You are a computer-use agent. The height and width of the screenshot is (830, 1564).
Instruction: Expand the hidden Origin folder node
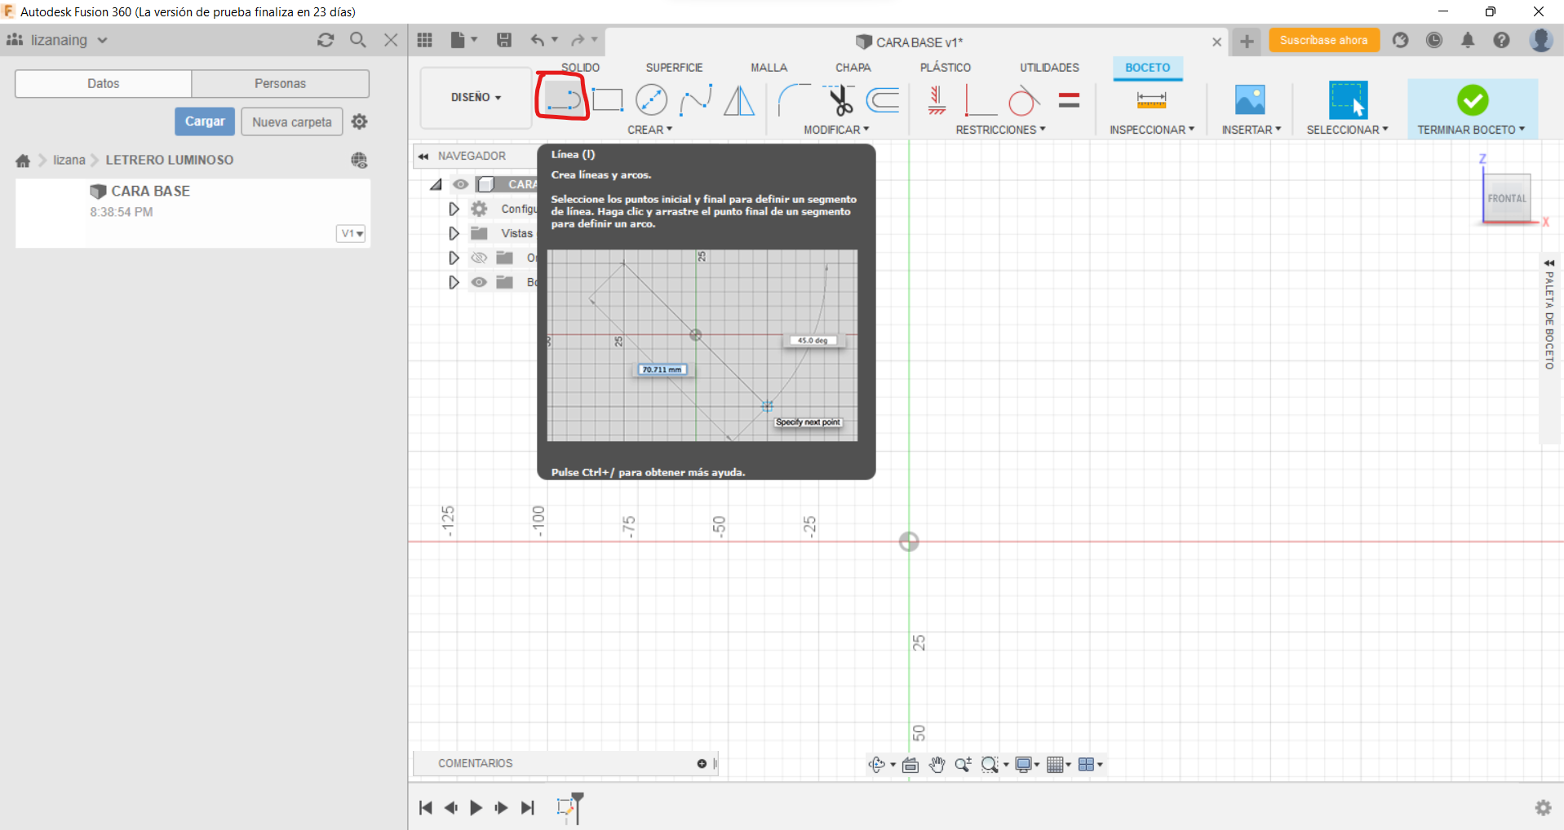[454, 258]
